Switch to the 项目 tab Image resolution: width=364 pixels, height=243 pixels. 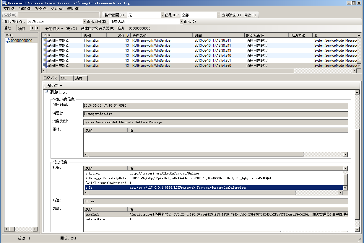(x=22, y=28)
